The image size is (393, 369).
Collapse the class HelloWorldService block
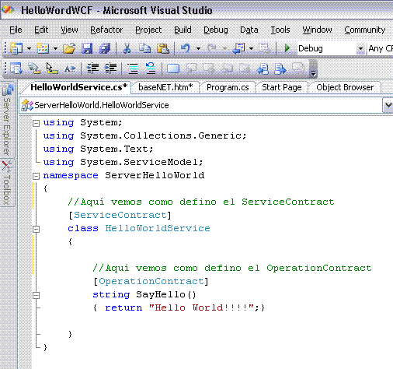tap(37, 229)
